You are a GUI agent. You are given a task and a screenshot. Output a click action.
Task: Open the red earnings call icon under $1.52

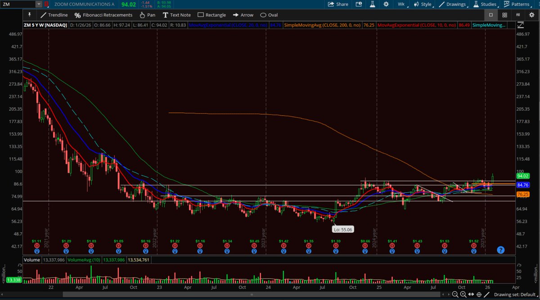[x=473, y=246]
